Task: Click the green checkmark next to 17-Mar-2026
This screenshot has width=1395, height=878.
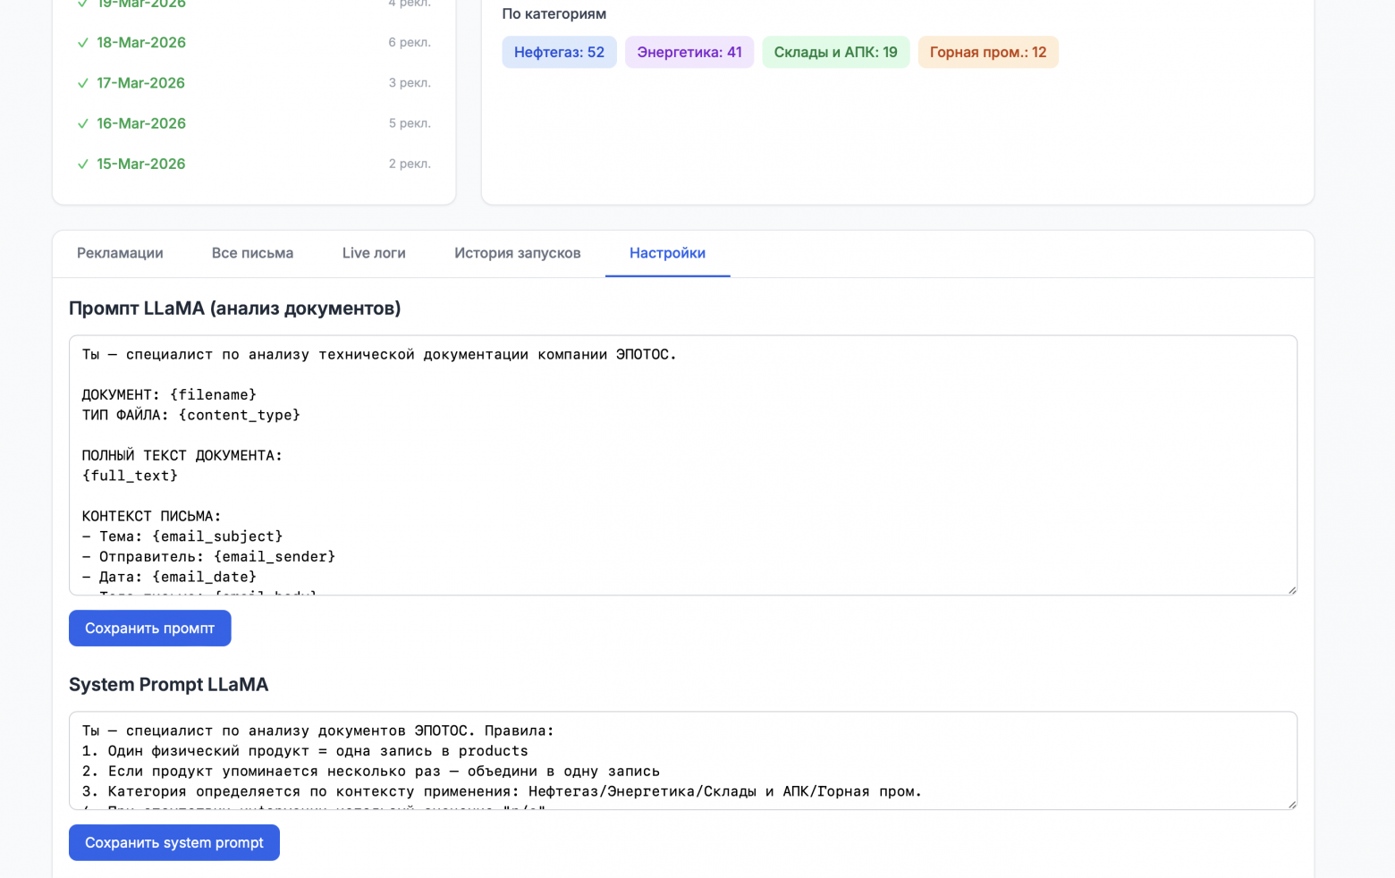Action: pos(83,83)
